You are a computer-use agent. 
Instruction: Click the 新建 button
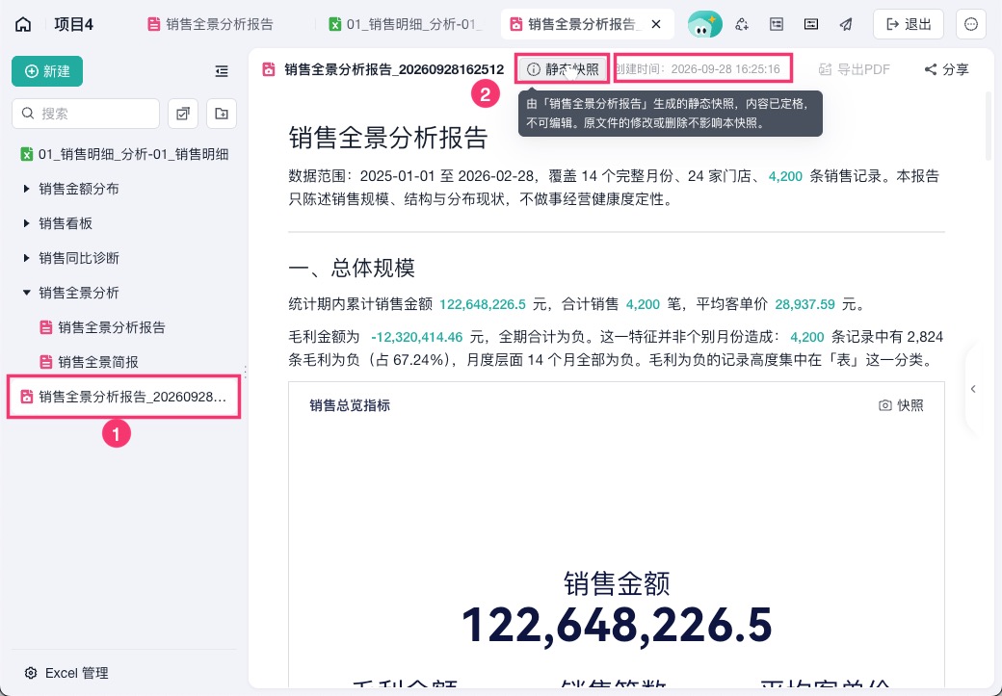point(47,71)
